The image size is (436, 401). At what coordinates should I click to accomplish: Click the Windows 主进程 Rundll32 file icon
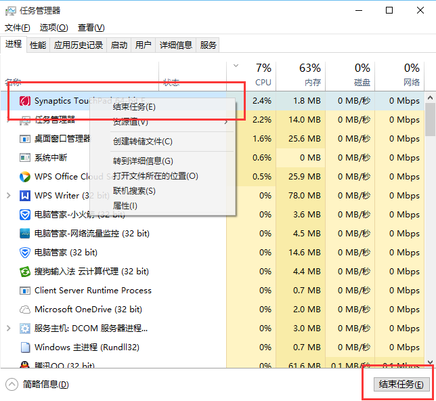tap(25, 347)
